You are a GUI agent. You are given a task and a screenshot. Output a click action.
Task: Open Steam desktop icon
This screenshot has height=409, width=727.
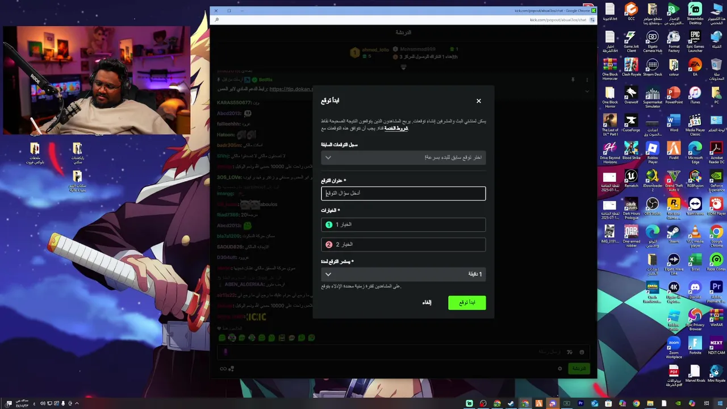674,235
